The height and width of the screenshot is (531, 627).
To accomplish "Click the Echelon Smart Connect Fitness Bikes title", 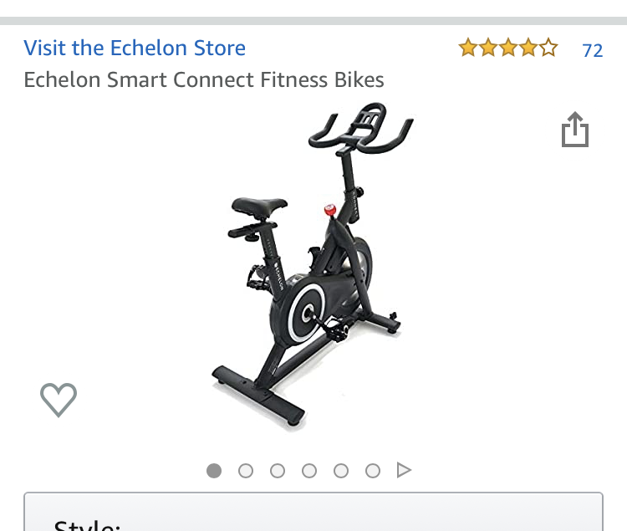I will (204, 79).
